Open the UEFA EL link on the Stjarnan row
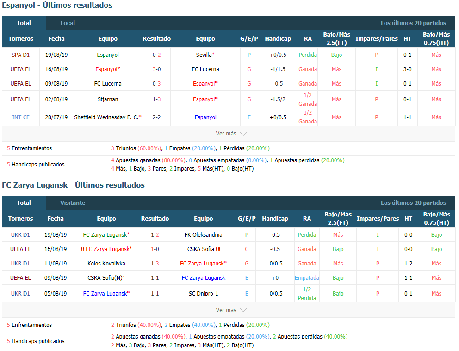Viewport: 459px width, 351px height. (20, 99)
